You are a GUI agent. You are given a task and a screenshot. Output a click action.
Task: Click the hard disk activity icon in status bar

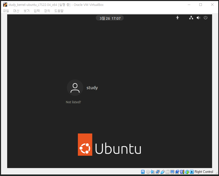[142, 172]
